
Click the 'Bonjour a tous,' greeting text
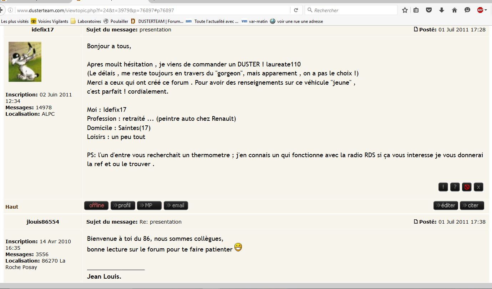pos(109,46)
